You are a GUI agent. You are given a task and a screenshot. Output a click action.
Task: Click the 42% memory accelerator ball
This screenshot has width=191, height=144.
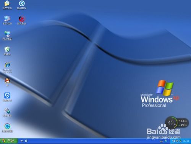[x=172, y=123]
